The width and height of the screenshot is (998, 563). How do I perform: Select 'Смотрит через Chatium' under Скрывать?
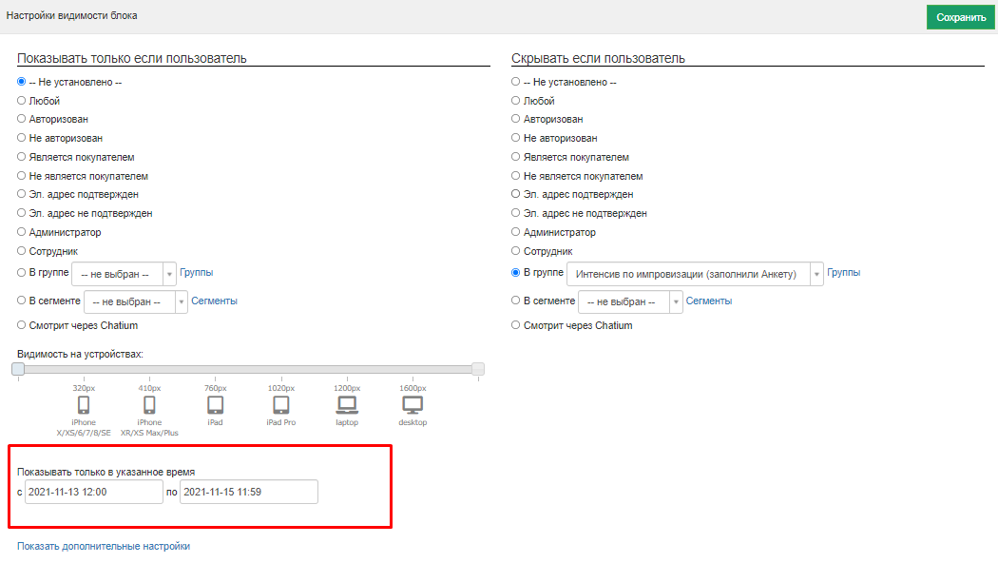(515, 325)
